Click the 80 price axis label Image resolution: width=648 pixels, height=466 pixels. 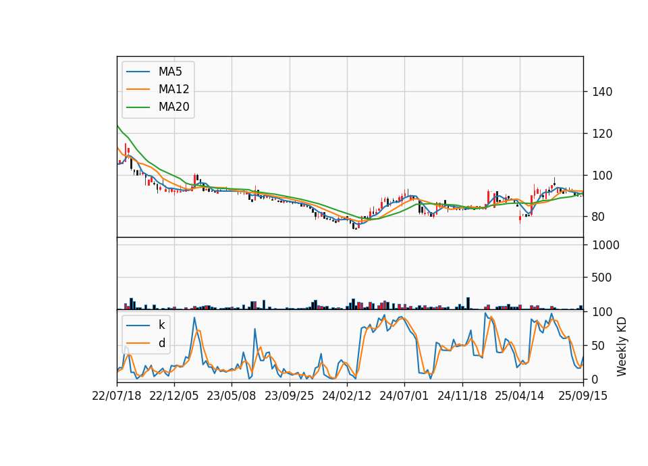(x=598, y=217)
